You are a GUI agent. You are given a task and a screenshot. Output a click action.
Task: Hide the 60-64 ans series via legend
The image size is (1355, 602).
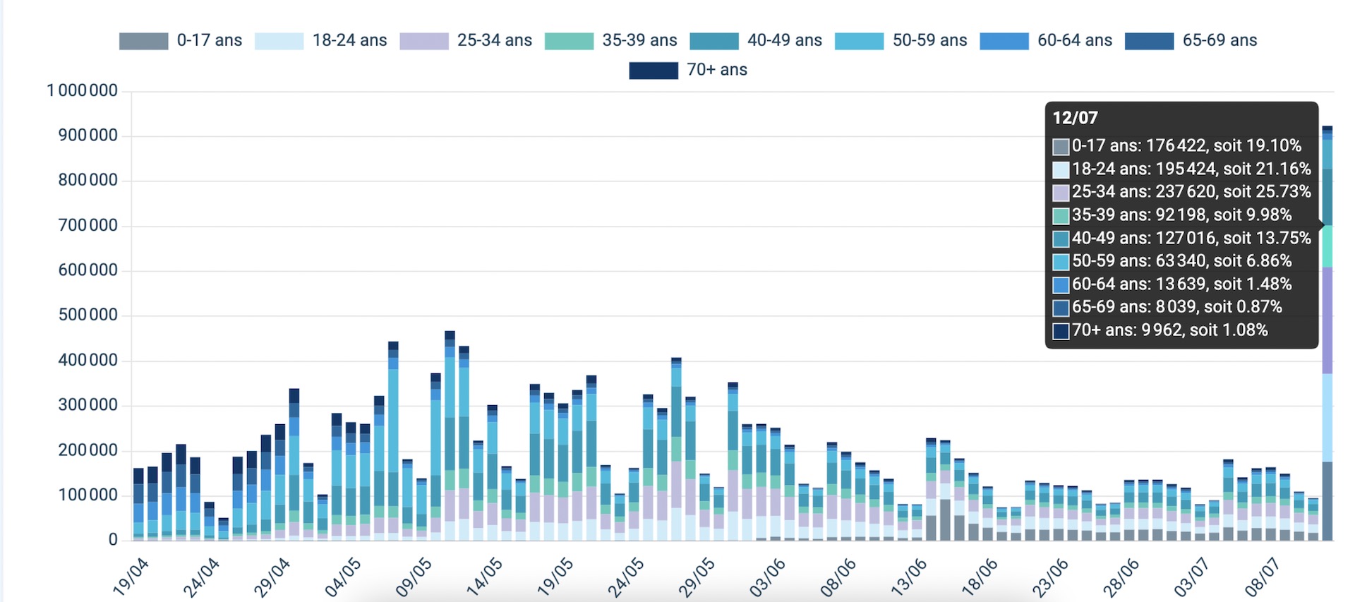tap(1004, 41)
